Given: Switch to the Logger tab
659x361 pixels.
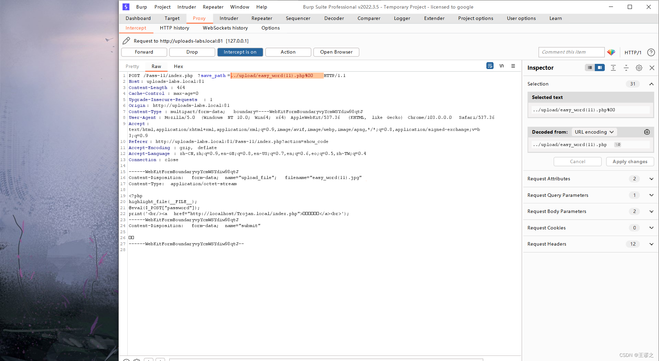Looking at the screenshot, I should tap(402, 18).
